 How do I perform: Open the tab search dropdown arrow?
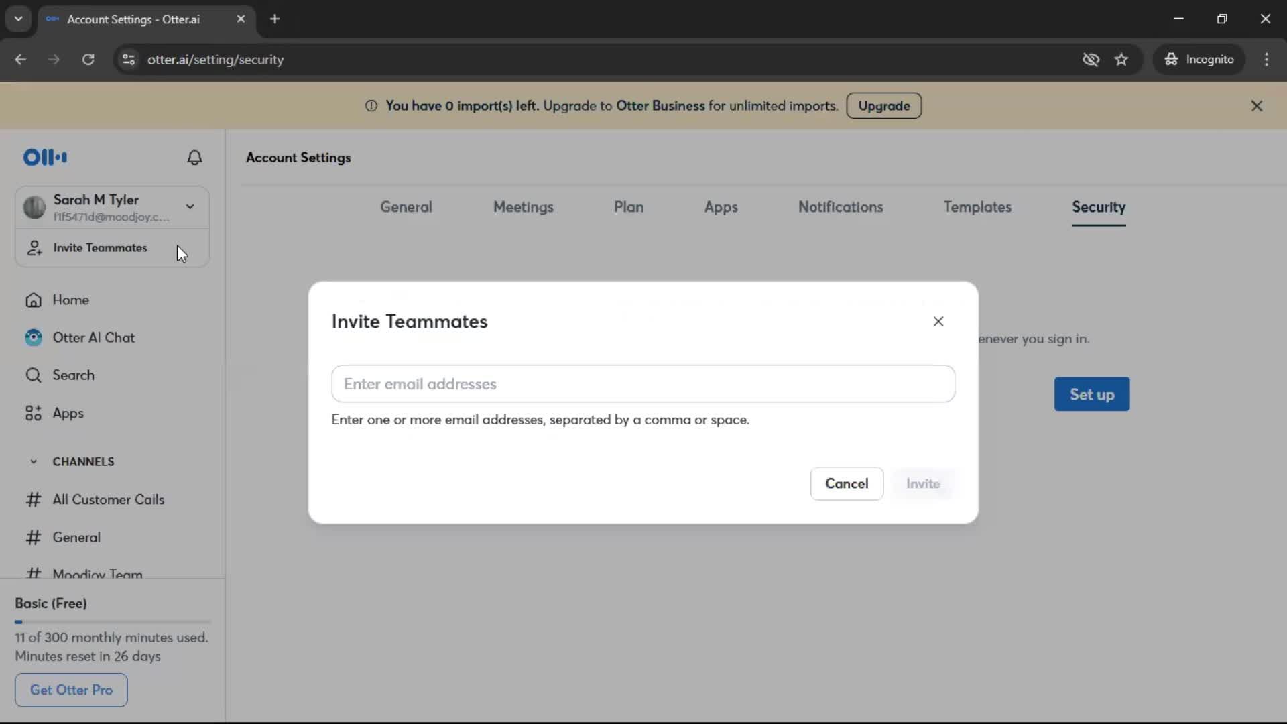tap(18, 19)
